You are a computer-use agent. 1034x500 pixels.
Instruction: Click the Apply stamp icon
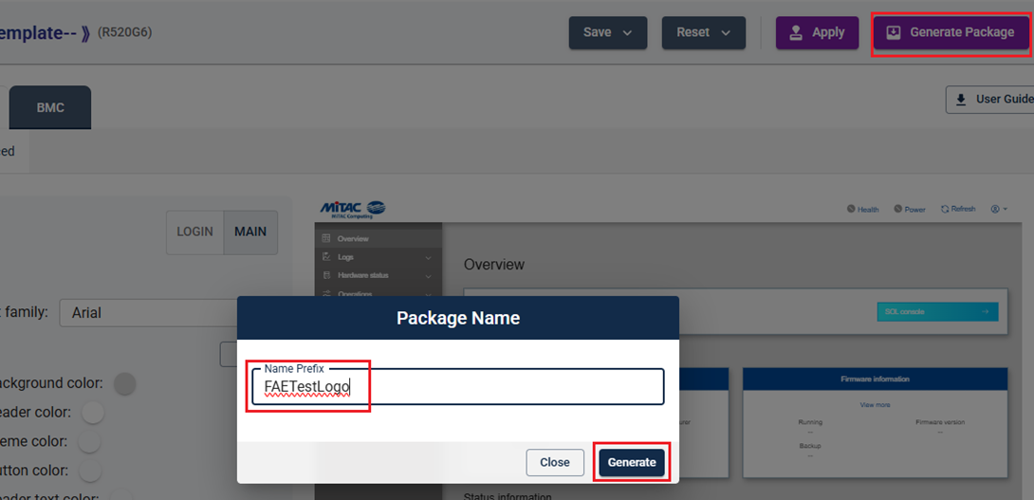click(x=796, y=32)
